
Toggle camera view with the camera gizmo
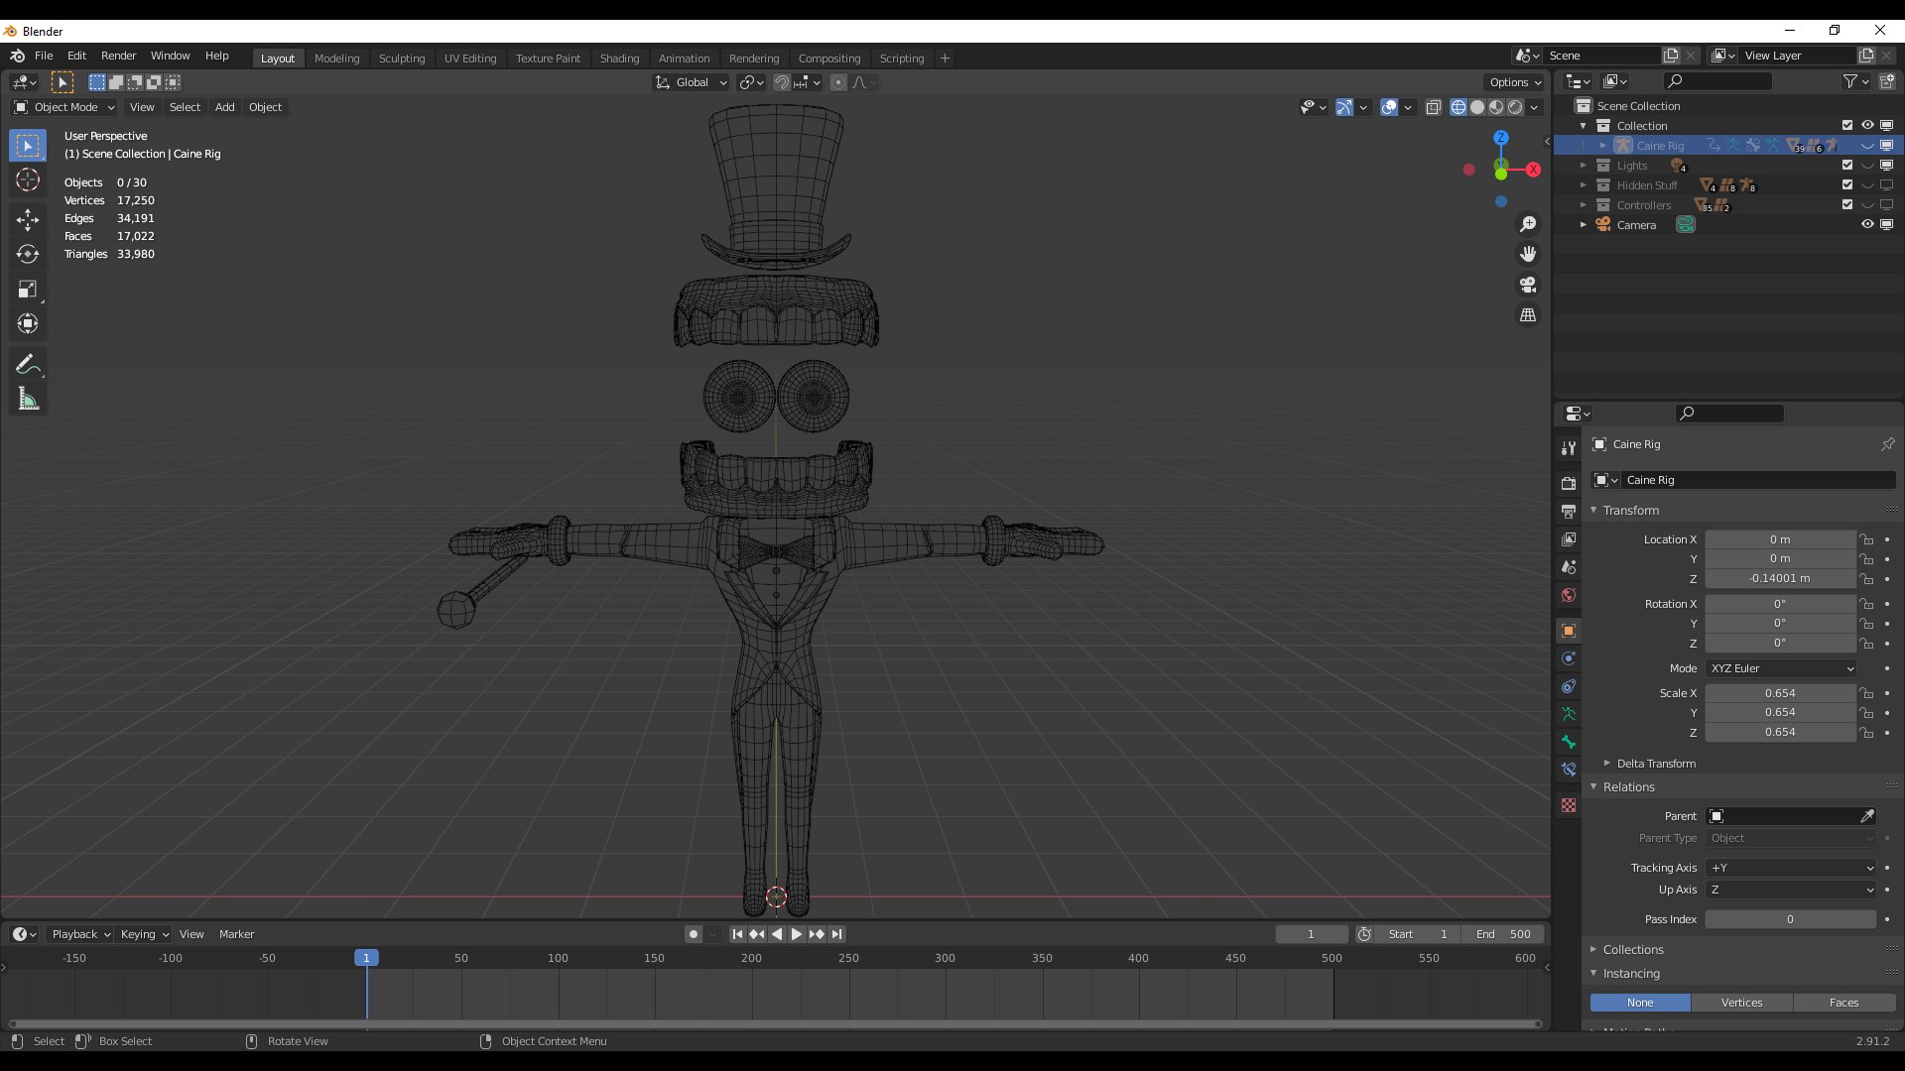(1528, 286)
